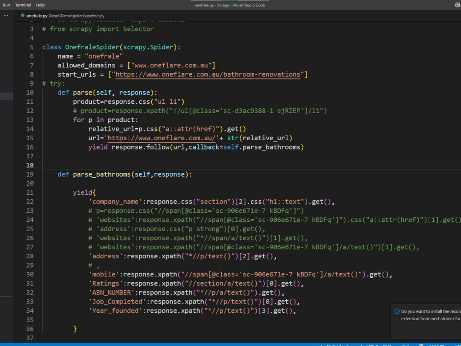The width and height of the screenshot is (461, 346).
Task: Click the 'Job_Completed' key on line 33
Action: pos(117,302)
